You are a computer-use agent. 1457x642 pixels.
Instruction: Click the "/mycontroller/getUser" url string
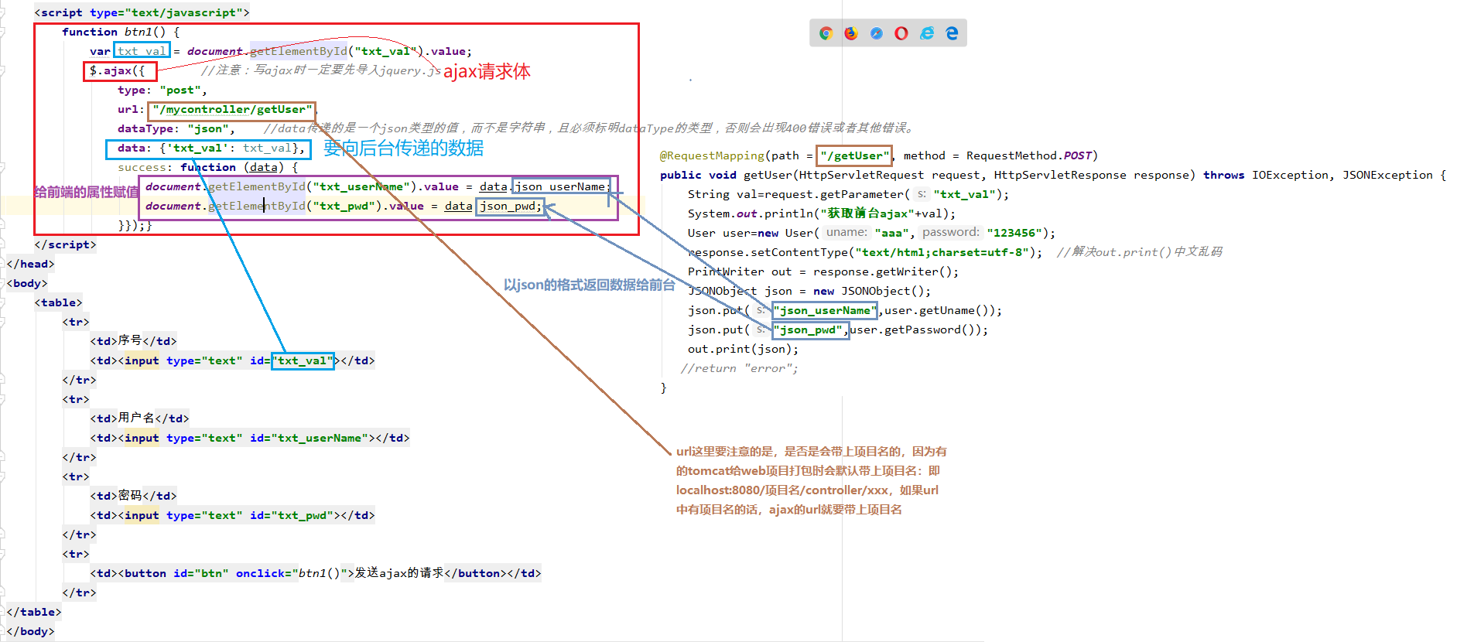(232, 110)
